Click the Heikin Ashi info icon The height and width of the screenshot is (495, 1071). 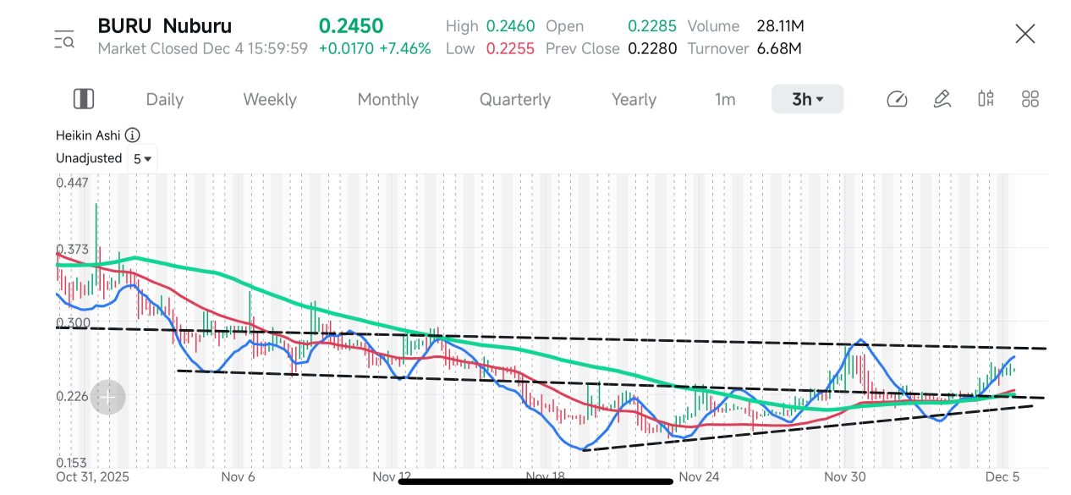[x=133, y=135]
